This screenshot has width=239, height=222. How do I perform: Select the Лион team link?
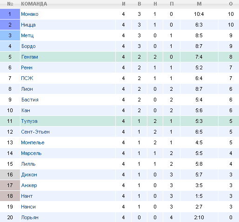[27, 89]
